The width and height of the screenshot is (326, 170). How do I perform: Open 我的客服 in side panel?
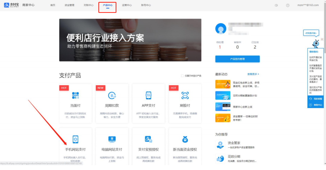[x=316, y=99]
